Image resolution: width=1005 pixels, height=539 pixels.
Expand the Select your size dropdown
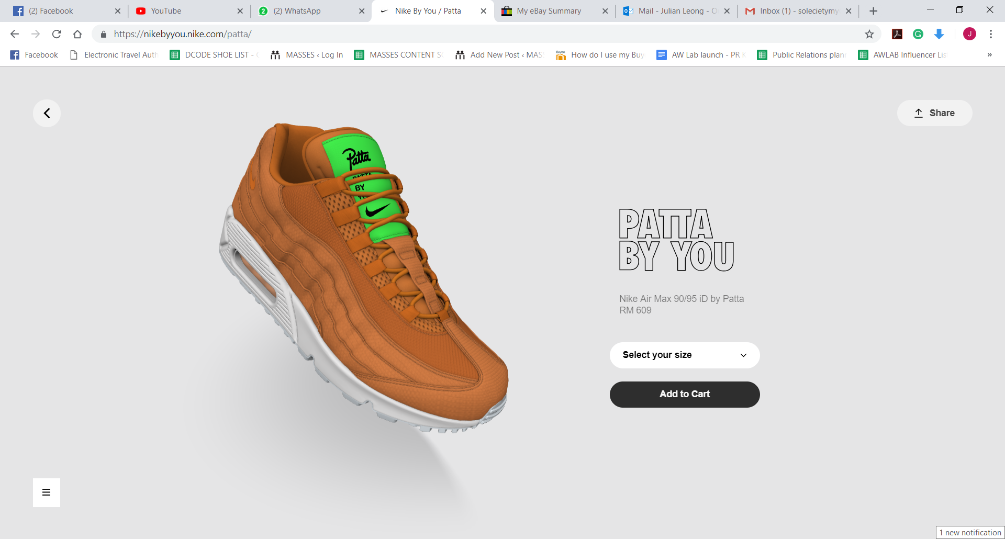pos(684,355)
